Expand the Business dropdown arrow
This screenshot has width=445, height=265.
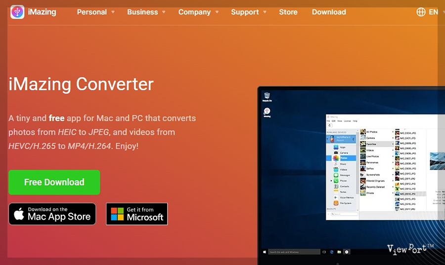pyautogui.click(x=164, y=12)
